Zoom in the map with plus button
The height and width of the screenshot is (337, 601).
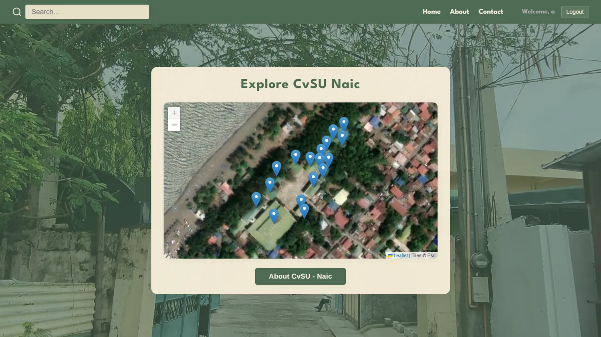click(174, 113)
